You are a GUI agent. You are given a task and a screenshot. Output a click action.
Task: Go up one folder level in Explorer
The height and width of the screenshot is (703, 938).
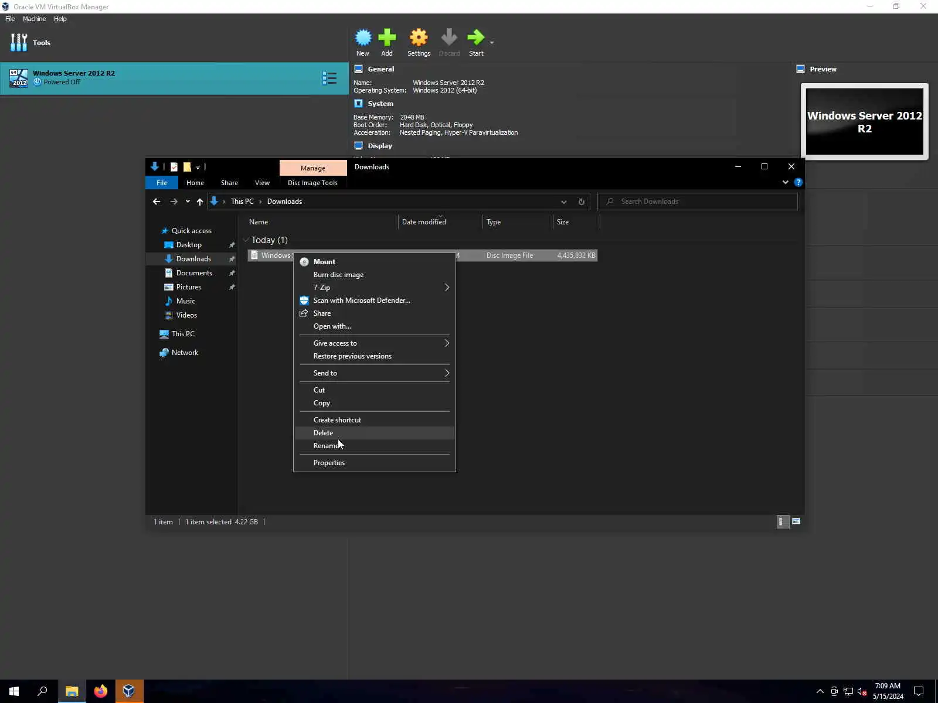coord(200,202)
